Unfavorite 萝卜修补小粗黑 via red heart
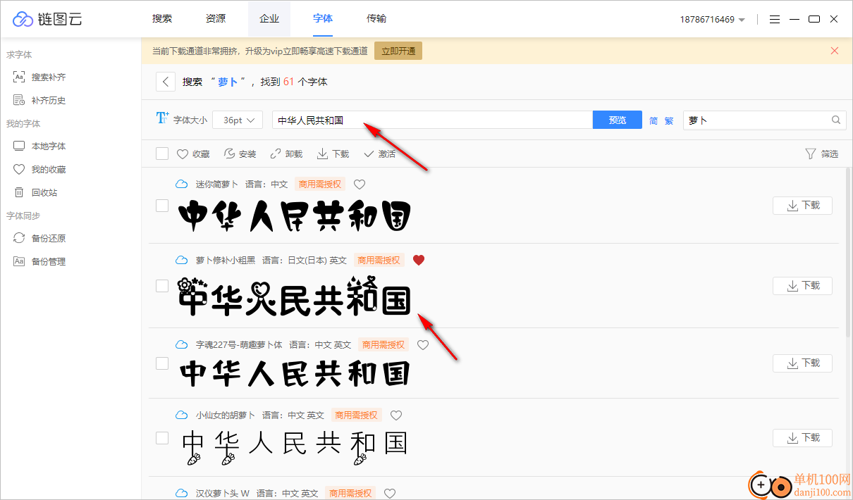Image resolution: width=853 pixels, height=500 pixels. (419, 260)
